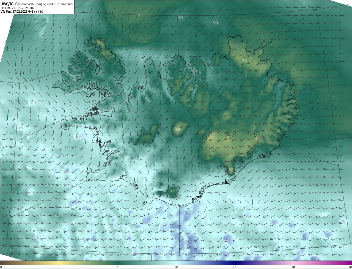The image size is (352, 269).
Task: Select the 10.6 value label
Action: pyautogui.click(x=80, y=138)
